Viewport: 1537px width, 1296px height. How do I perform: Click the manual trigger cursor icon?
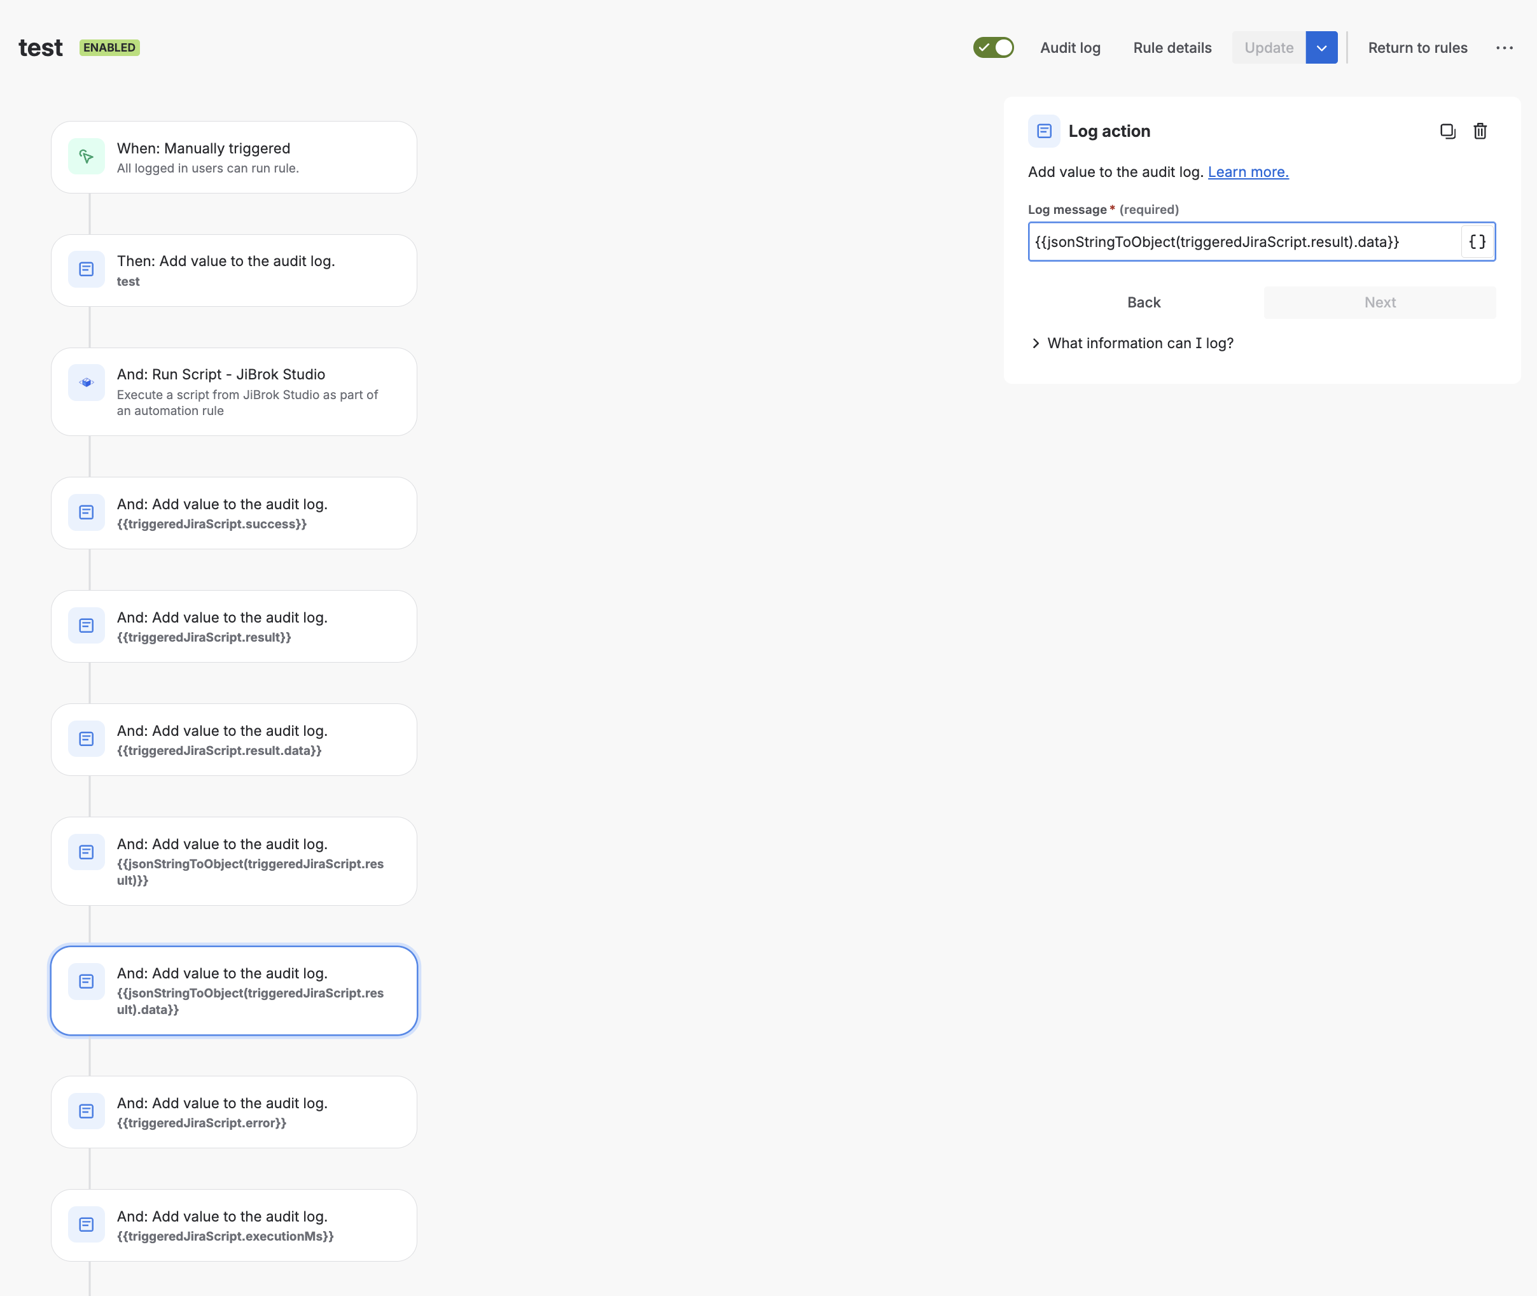86,157
